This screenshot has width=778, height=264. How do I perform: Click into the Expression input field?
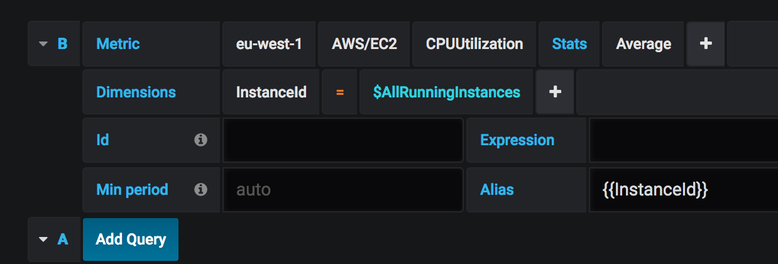click(682, 140)
